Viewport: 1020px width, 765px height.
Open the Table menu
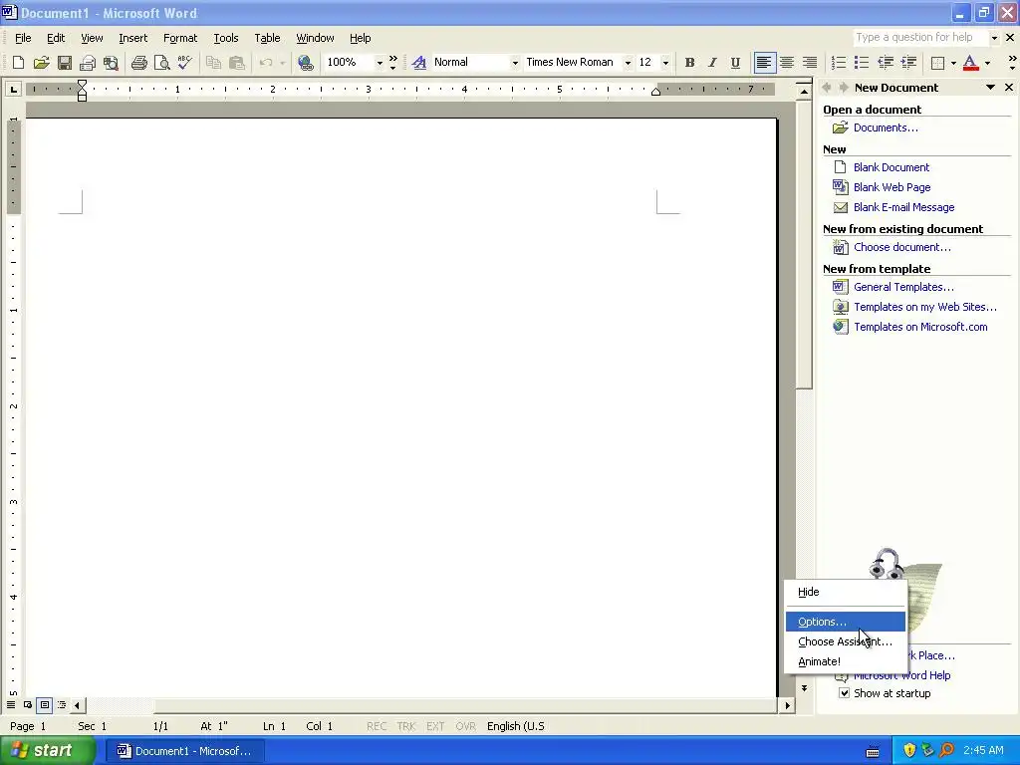click(x=267, y=38)
